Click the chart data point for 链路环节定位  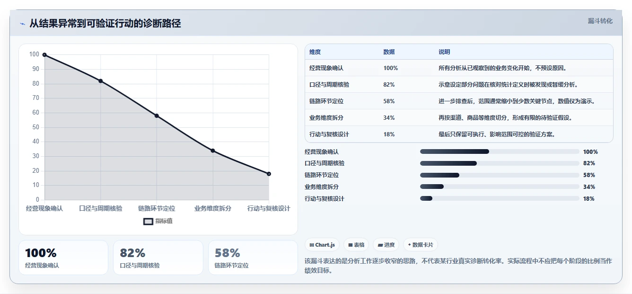(157, 116)
